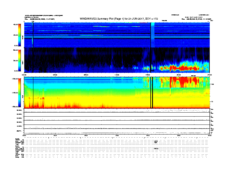Click the Cal marker above RAD2 spectrogram

tap(33, 21)
